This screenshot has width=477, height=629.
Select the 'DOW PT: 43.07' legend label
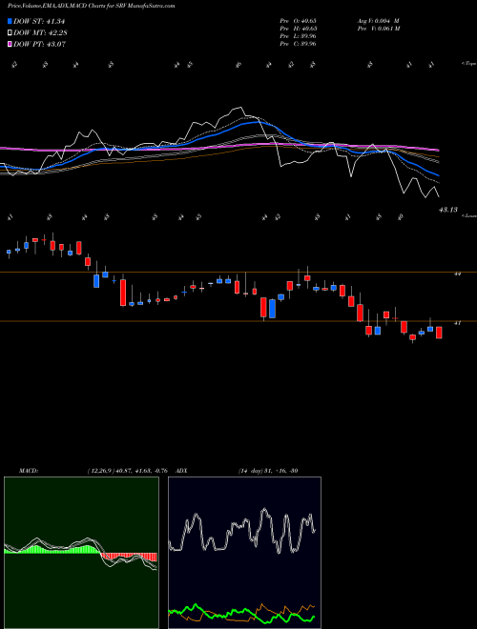pyautogui.click(x=40, y=44)
